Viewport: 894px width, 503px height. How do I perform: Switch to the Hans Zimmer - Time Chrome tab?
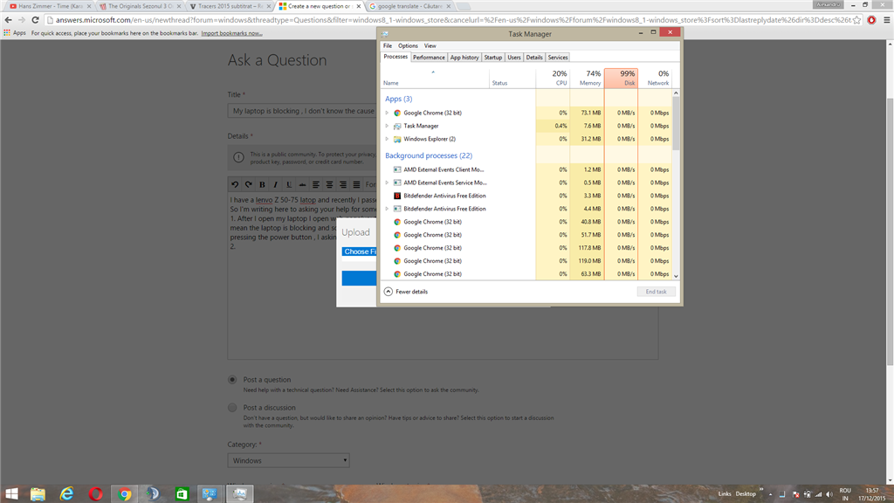[50, 6]
